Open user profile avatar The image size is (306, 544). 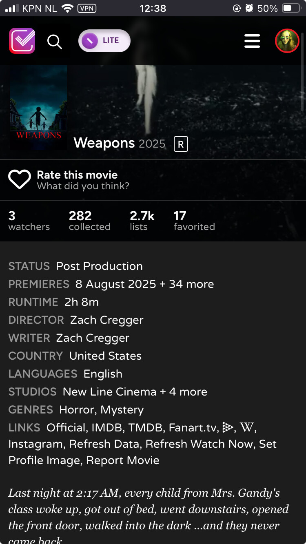tap(287, 41)
